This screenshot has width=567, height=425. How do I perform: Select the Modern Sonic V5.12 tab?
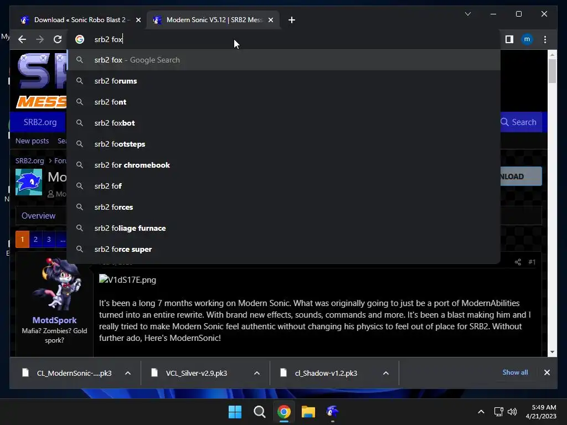click(x=213, y=20)
